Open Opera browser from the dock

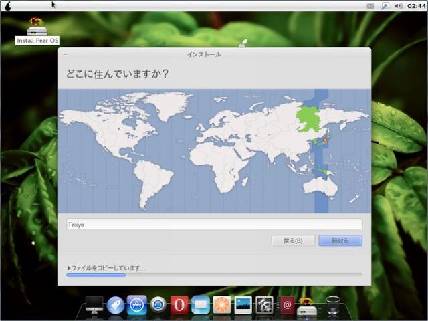tap(179, 305)
